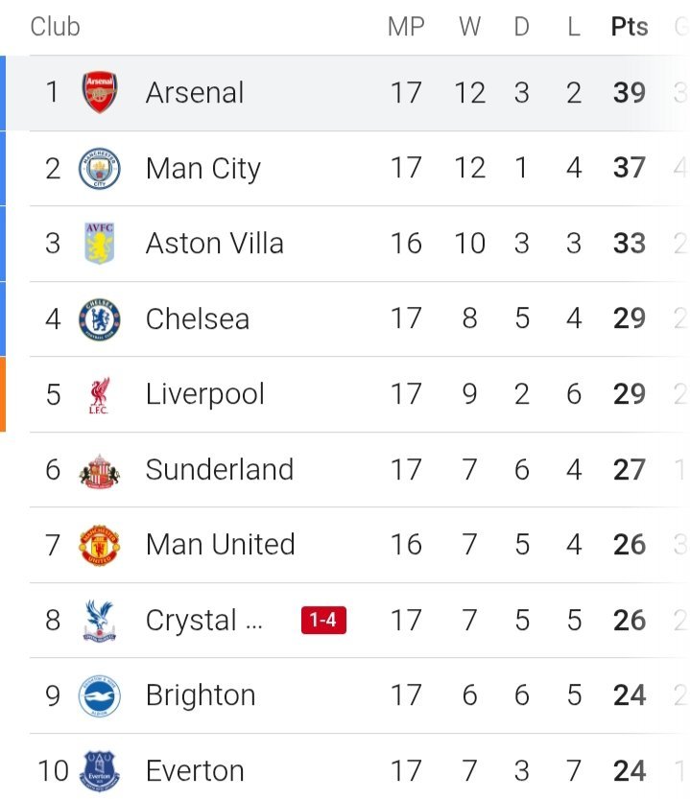Click Everton's 24 points value
The width and height of the screenshot is (690, 799).
[630, 770]
